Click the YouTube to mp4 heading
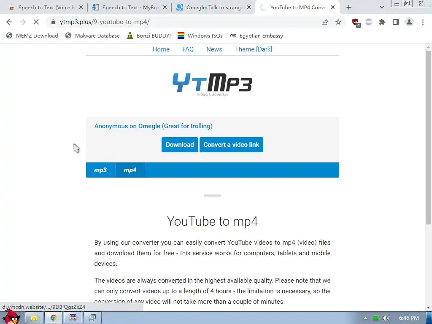This screenshot has width=432, height=324. click(213, 221)
